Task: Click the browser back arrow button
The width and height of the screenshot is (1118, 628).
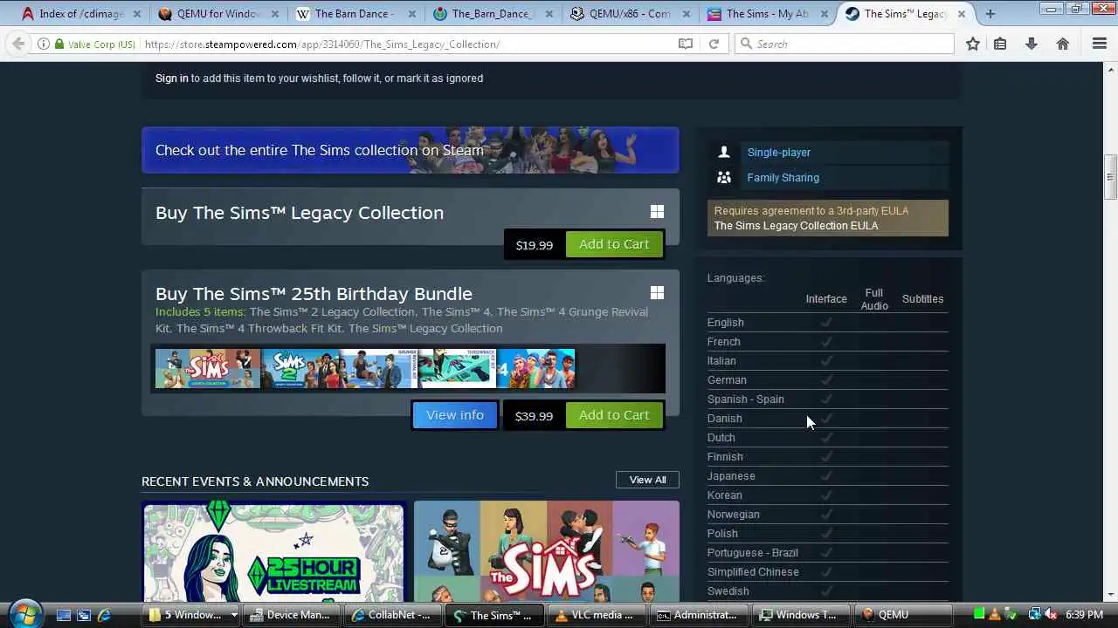Action: coord(18,44)
